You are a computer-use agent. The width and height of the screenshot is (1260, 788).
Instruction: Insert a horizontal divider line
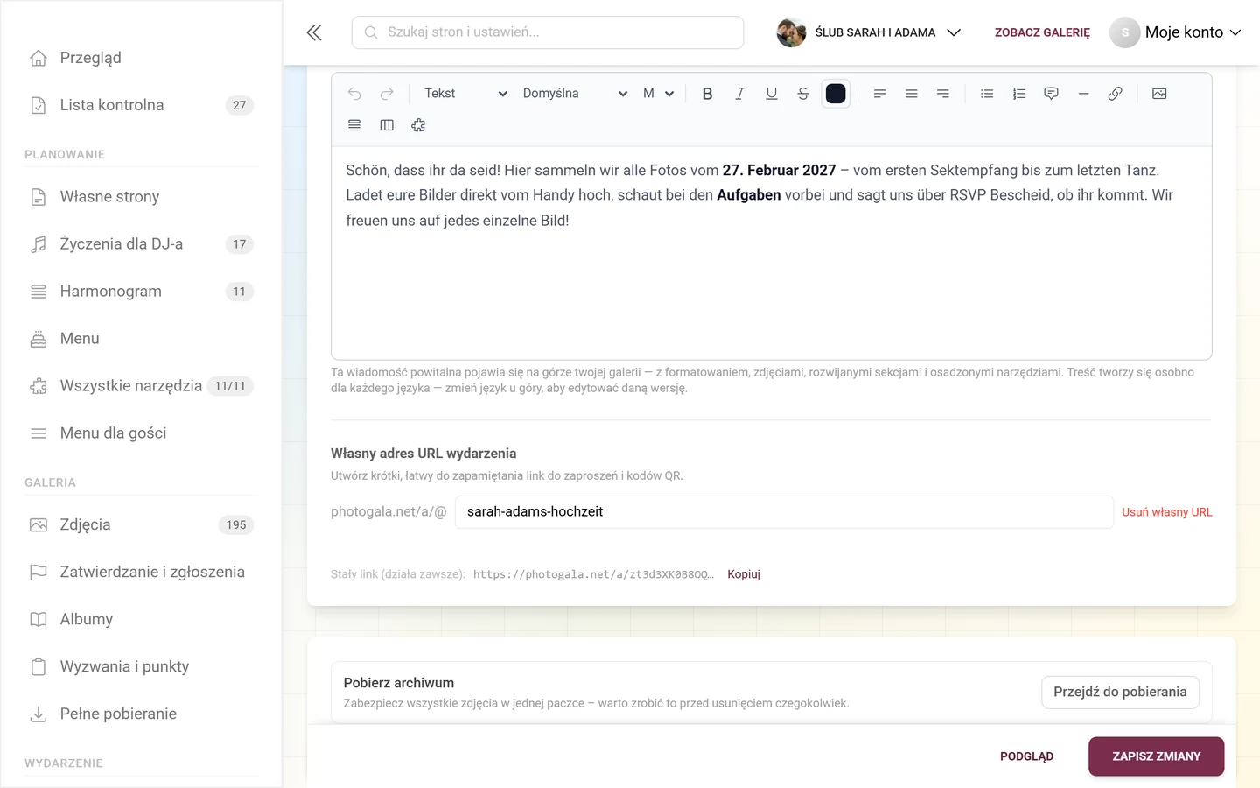pyautogui.click(x=1083, y=94)
